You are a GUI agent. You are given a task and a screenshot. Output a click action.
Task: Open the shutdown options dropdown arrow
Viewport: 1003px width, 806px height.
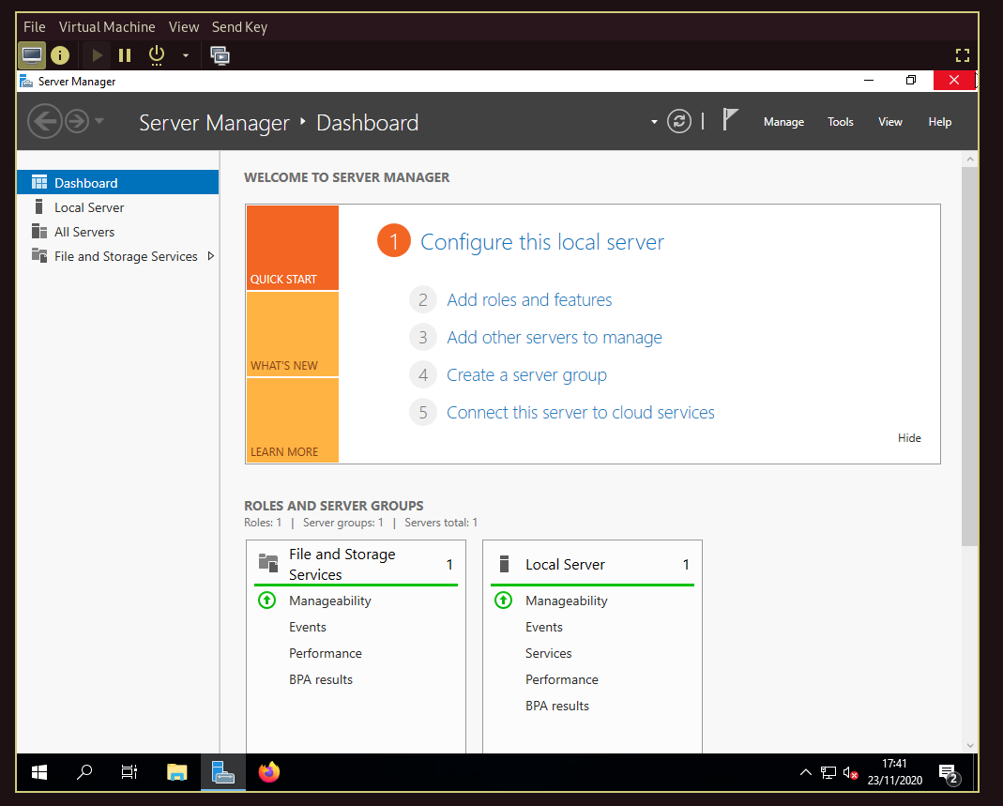tap(186, 55)
